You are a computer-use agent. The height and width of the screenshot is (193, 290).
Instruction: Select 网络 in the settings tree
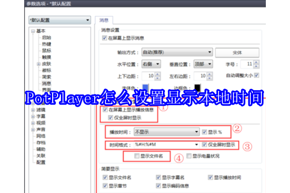pyautogui.click(x=41, y=136)
